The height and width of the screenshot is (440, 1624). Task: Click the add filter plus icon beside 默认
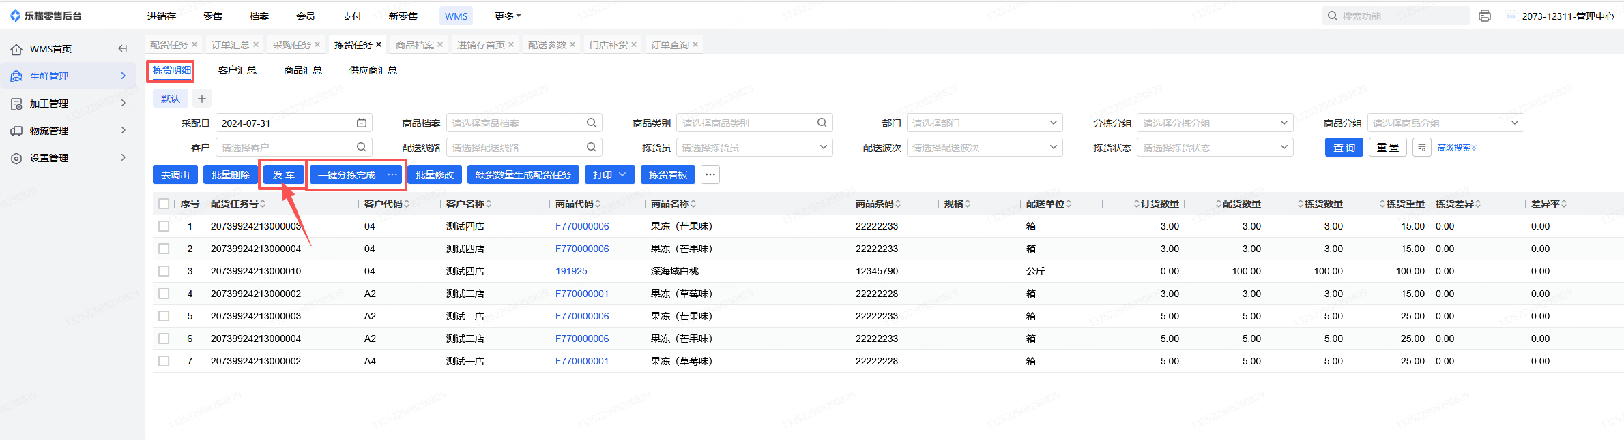click(201, 99)
